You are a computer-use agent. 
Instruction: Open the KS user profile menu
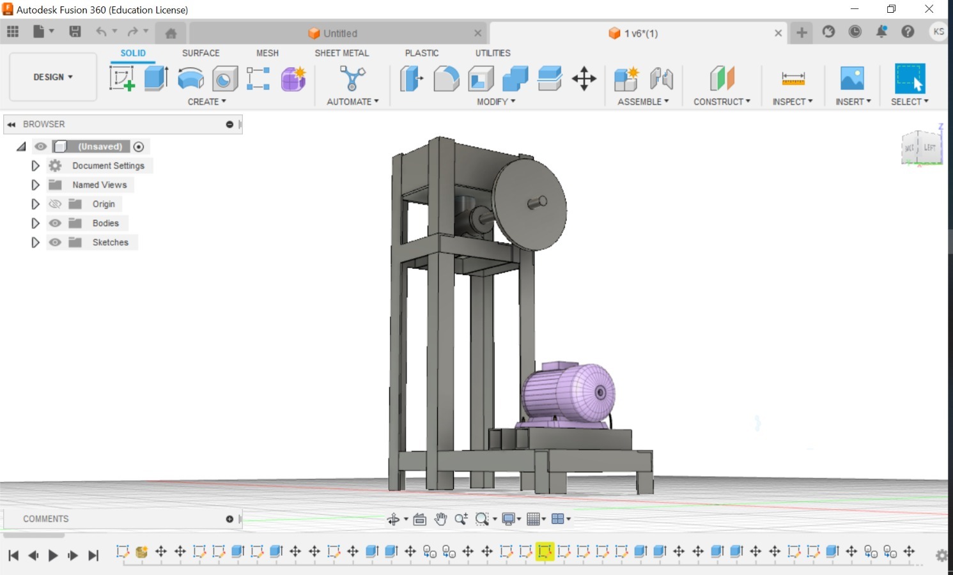click(x=938, y=31)
